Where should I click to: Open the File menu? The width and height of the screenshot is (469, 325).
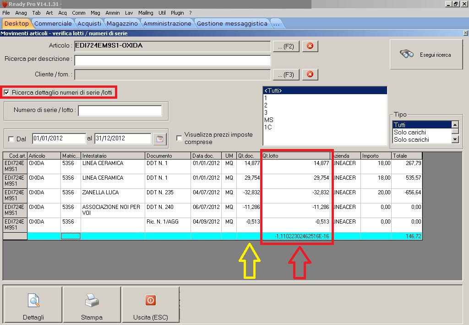(x=6, y=13)
